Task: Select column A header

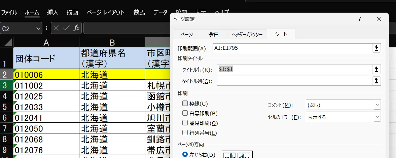Action: (x=46, y=42)
